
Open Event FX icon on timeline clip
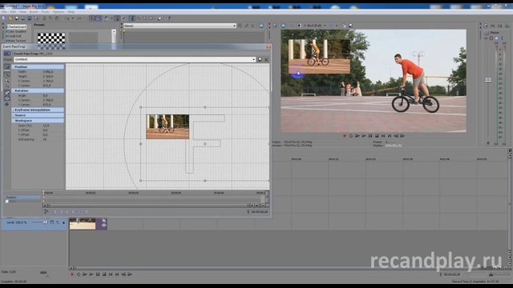[x=104, y=226]
